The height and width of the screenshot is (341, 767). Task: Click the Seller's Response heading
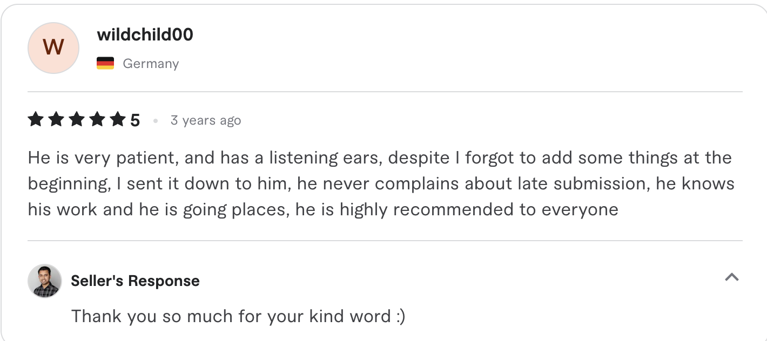click(x=135, y=281)
